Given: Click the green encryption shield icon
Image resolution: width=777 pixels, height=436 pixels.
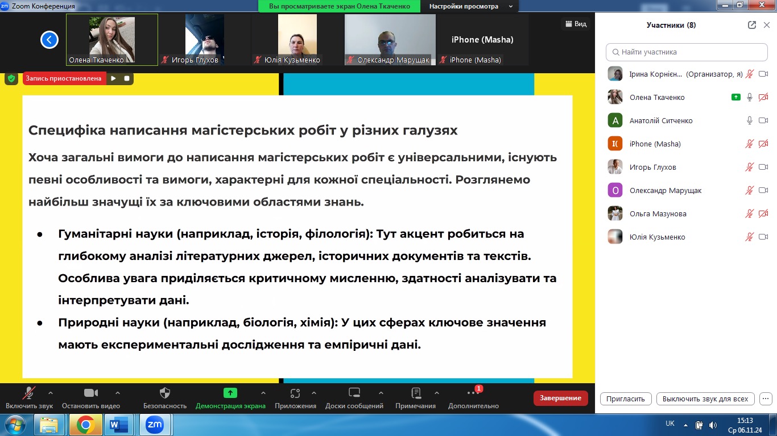Looking at the screenshot, I should (11, 78).
